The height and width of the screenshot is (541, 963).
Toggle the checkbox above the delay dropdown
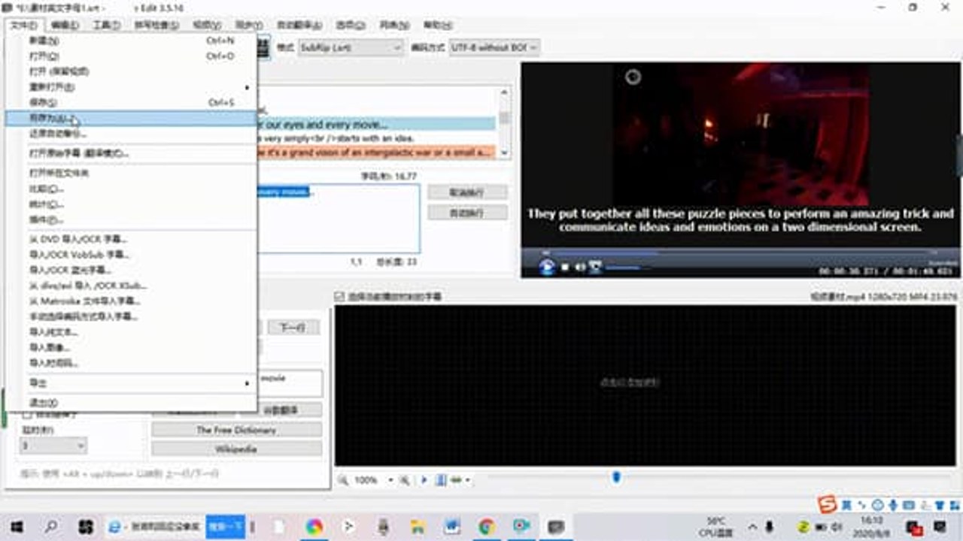tap(27, 414)
